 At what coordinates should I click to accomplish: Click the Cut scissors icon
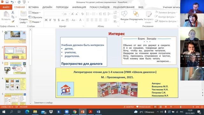click(13, 12)
